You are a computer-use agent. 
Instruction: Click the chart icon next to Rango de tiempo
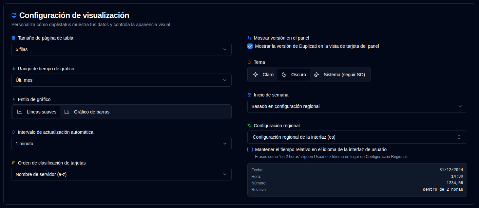[13, 69]
